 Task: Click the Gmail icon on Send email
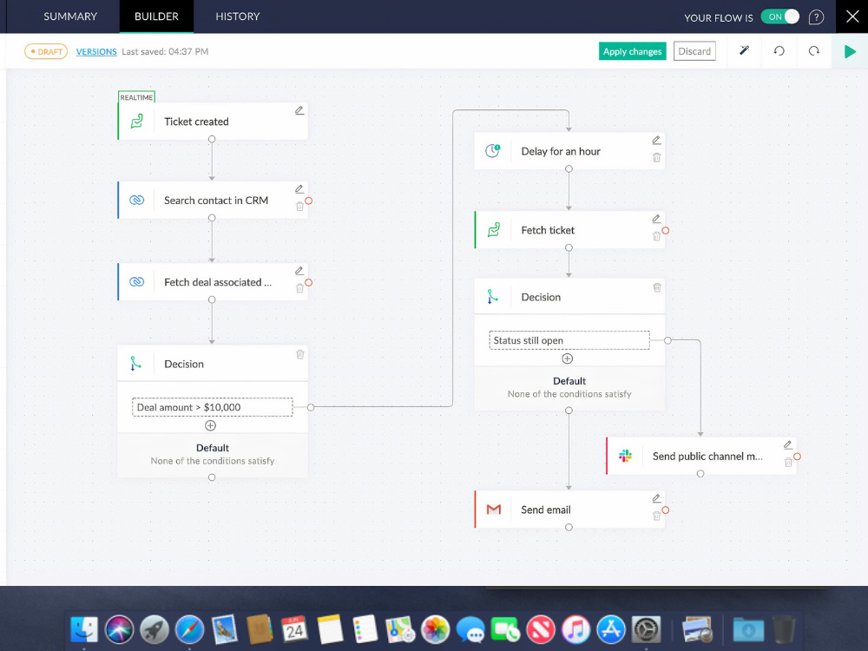[494, 510]
